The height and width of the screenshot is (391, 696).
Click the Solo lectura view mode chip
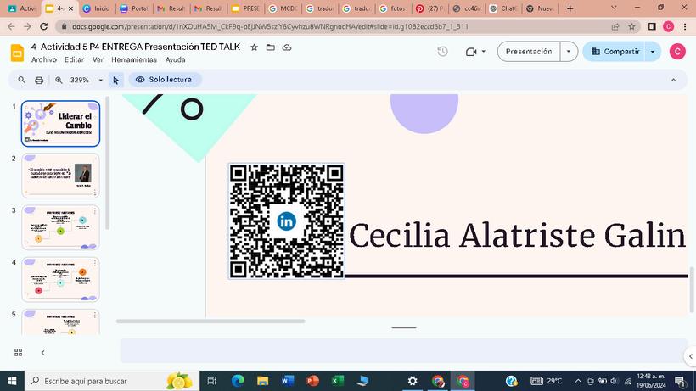coord(165,80)
